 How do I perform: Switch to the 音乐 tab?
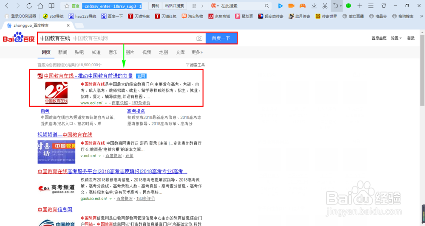tap(113, 52)
